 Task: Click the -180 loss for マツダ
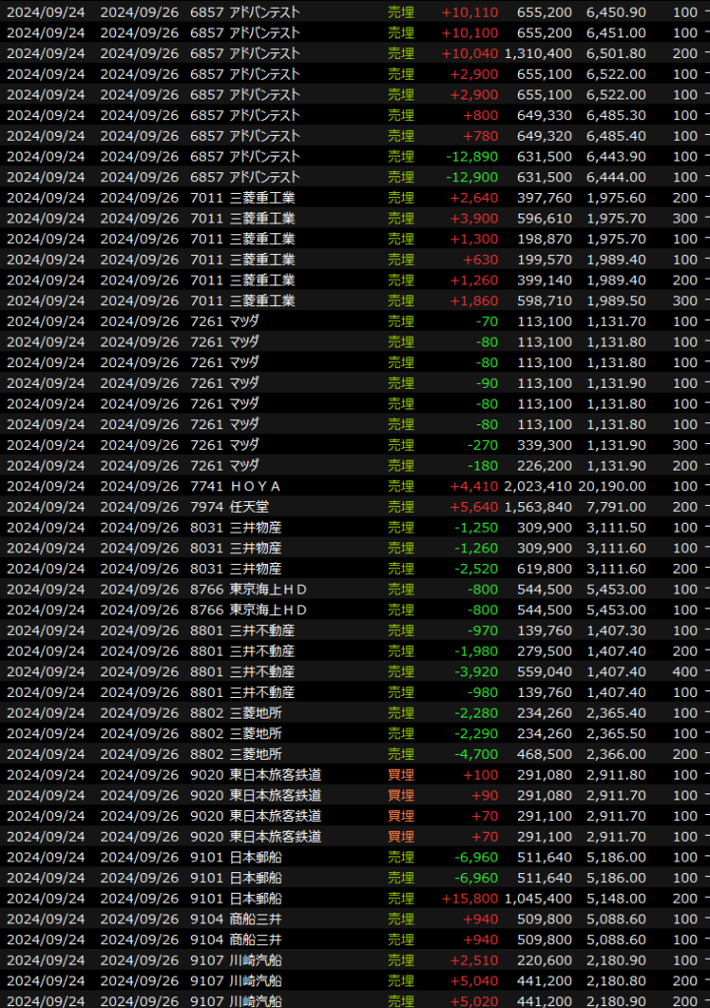[483, 466]
